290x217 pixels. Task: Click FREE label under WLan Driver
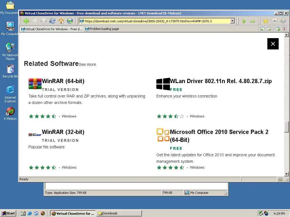(x=176, y=90)
